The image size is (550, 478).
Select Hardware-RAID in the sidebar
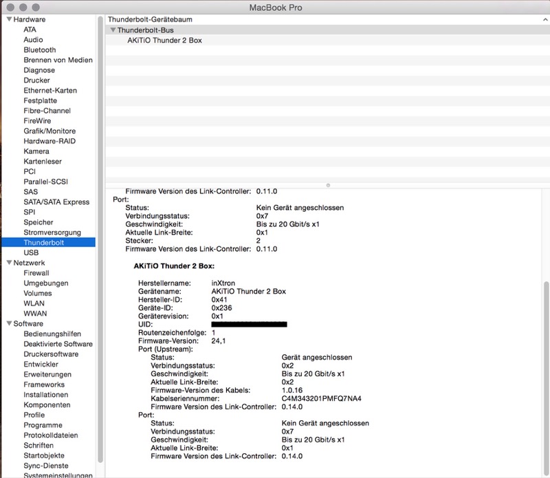tap(49, 141)
